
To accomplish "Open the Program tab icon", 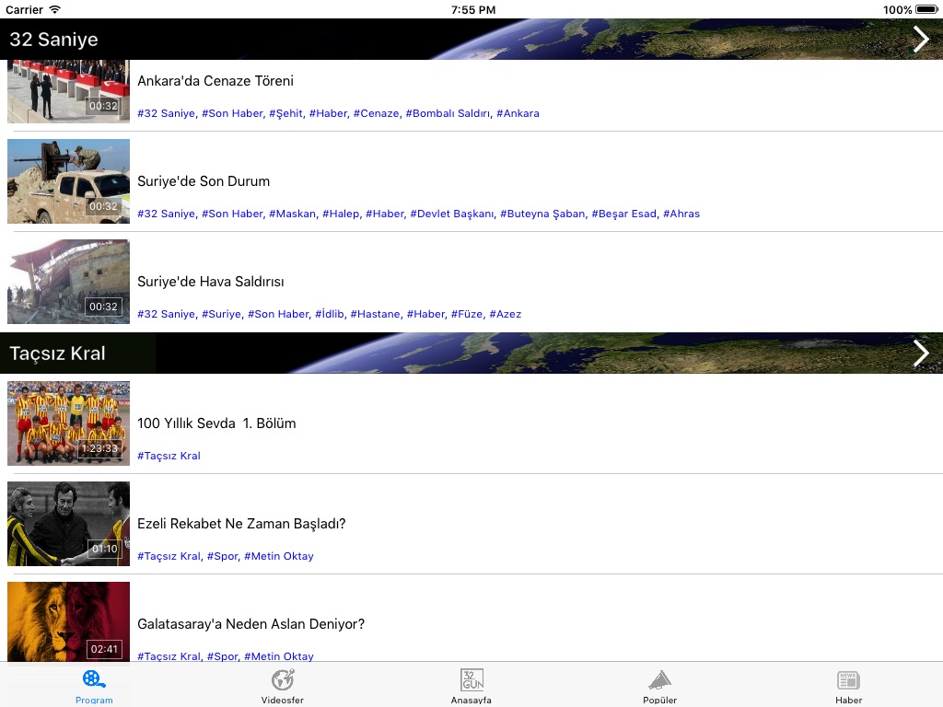I will pyautogui.click(x=94, y=680).
